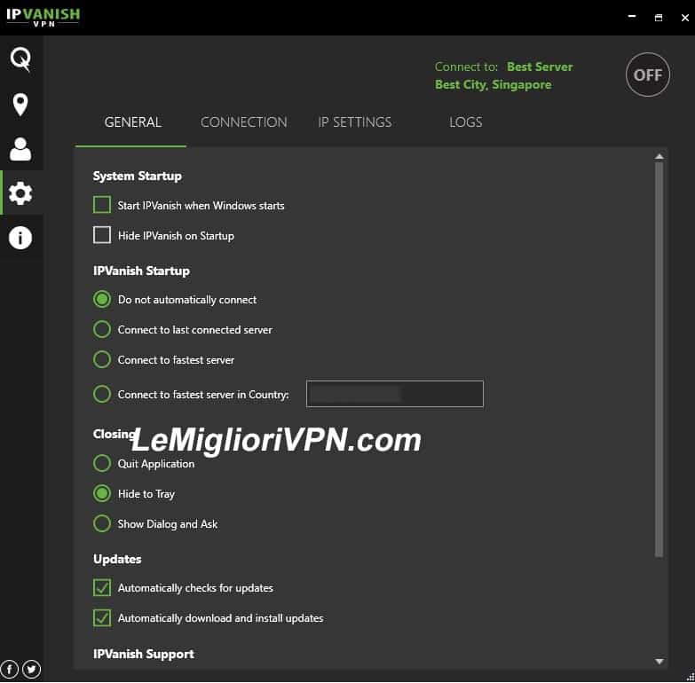Select Connect to last connected server
Image resolution: width=695 pixels, height=683 pixels.
tap(102, 330)
